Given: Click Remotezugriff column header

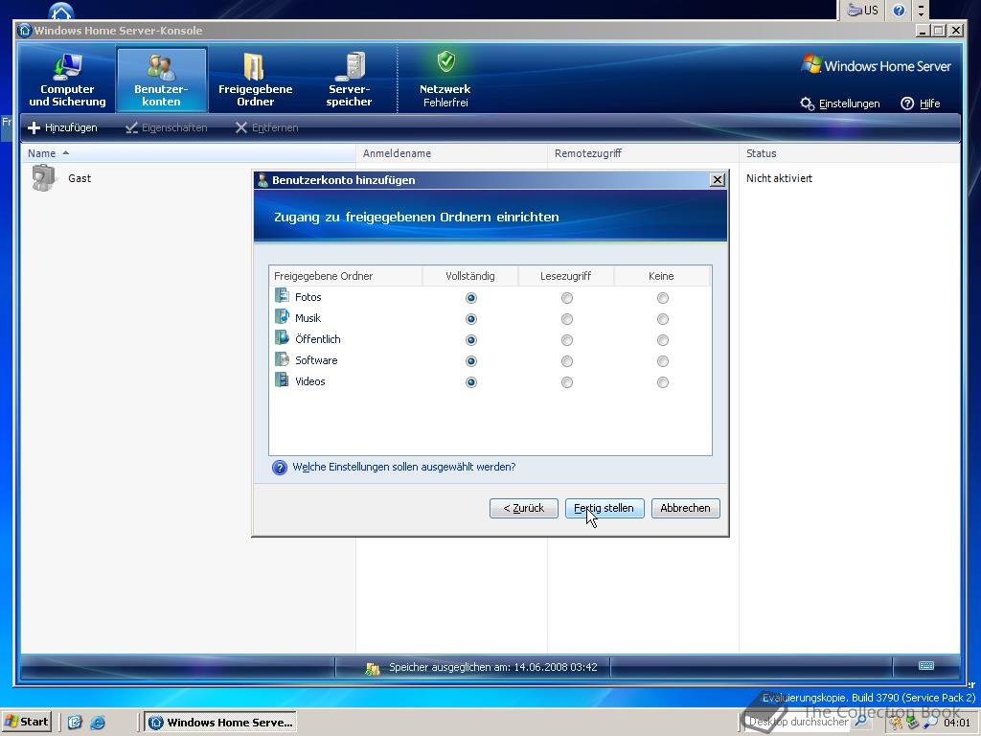Looking at the screenshot, I should point(643,153).
